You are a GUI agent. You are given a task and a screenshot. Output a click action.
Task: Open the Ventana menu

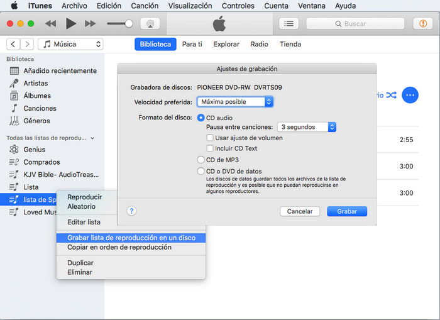pos(312,6)
